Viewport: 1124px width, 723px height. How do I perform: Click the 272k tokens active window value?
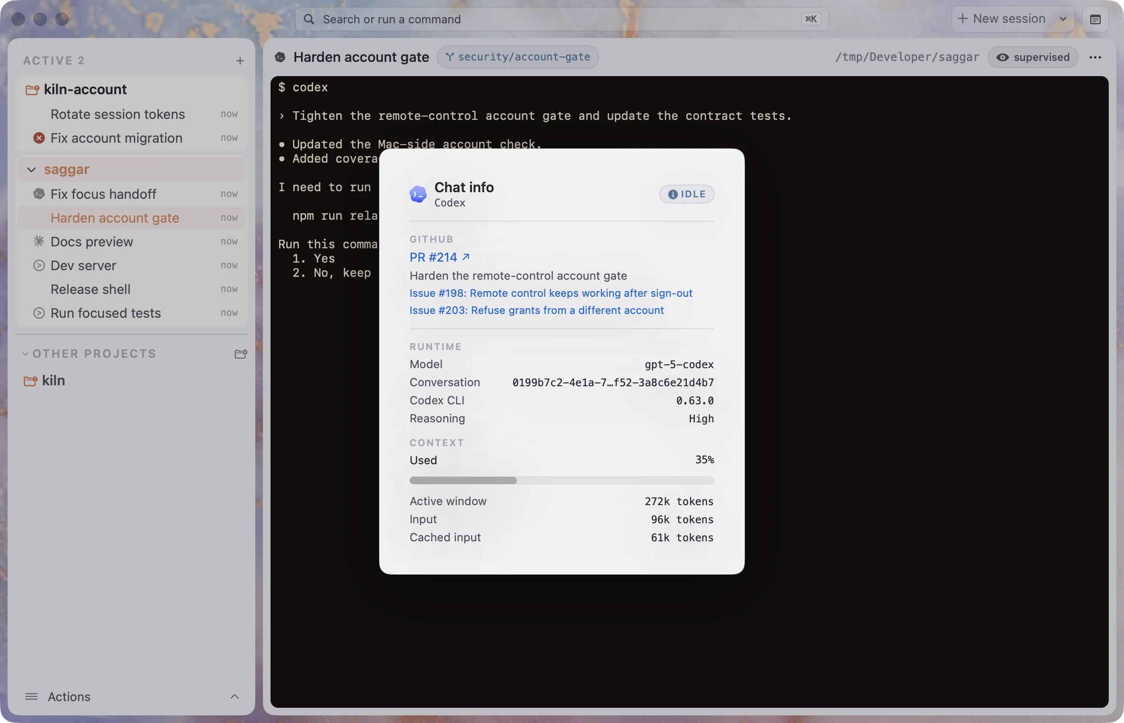[x=679, y=501]
